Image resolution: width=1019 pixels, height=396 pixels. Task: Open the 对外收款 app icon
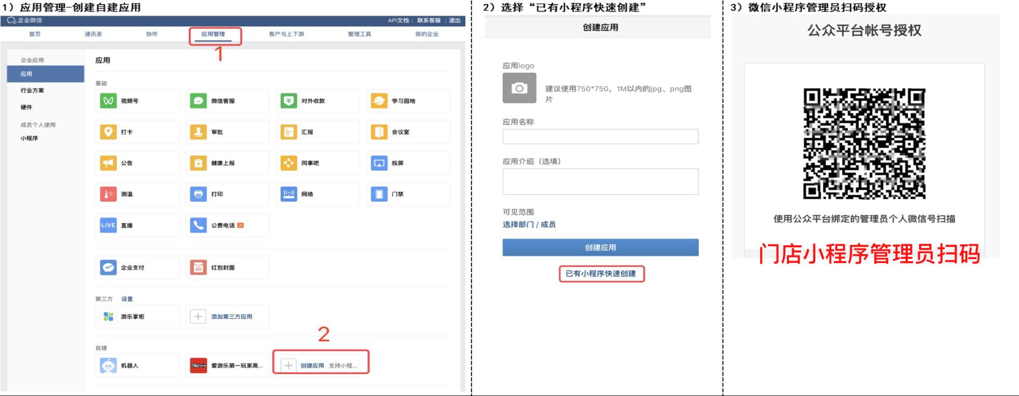(x=289, y=101)
